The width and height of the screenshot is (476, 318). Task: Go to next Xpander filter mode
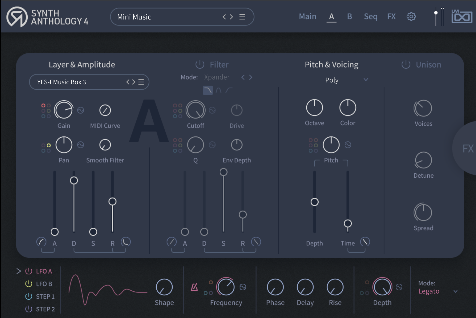250,77
